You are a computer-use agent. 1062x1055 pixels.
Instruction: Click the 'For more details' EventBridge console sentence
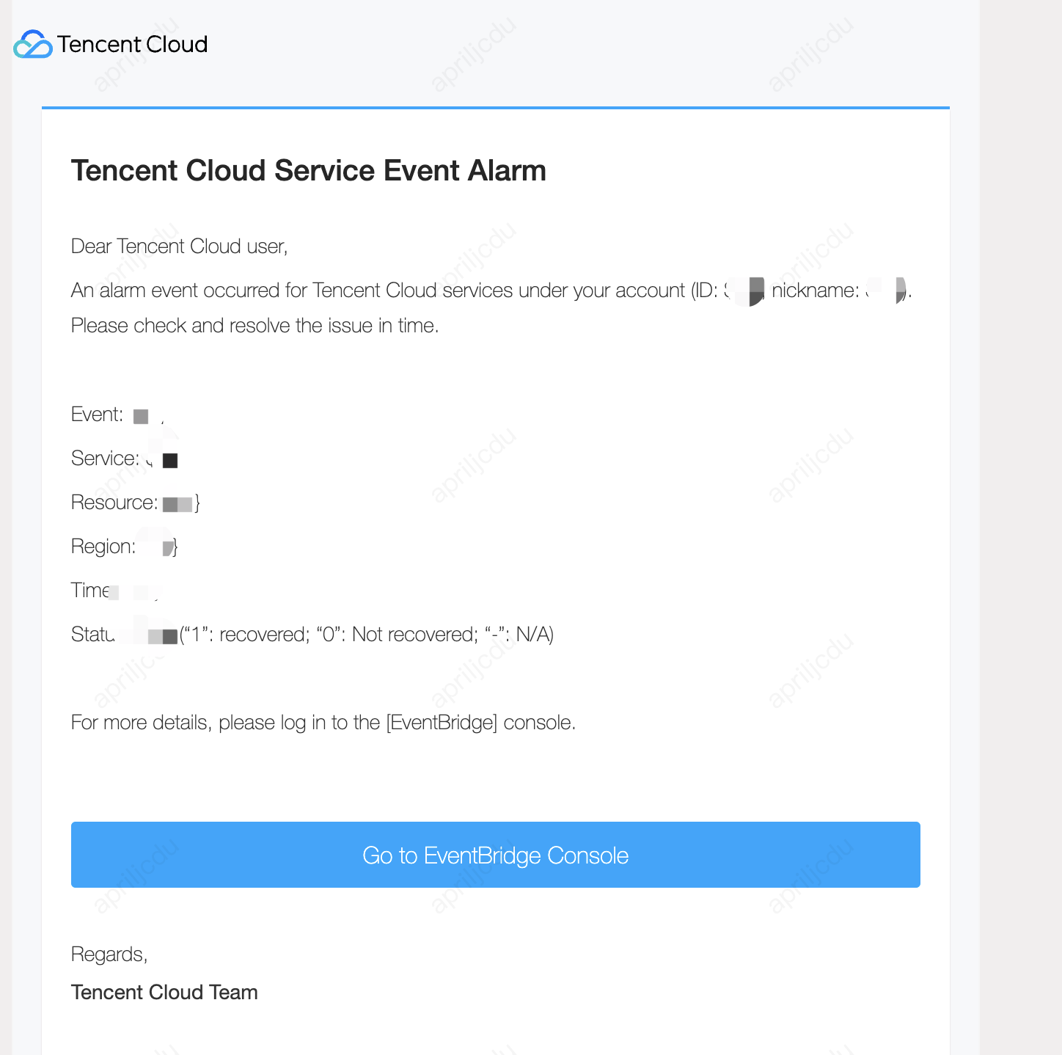(x=323, y=723)
